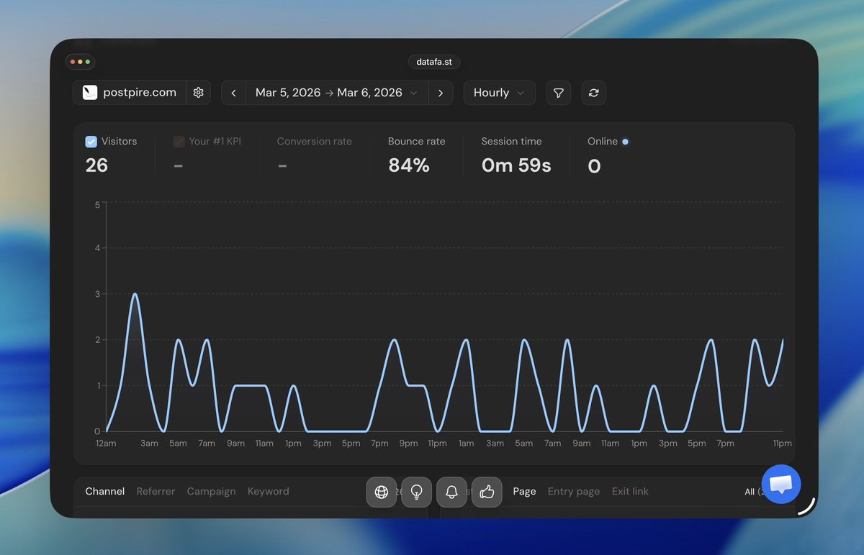Click the Bounce rate 84% metric
864x555 pixels.
pos(416,155)
